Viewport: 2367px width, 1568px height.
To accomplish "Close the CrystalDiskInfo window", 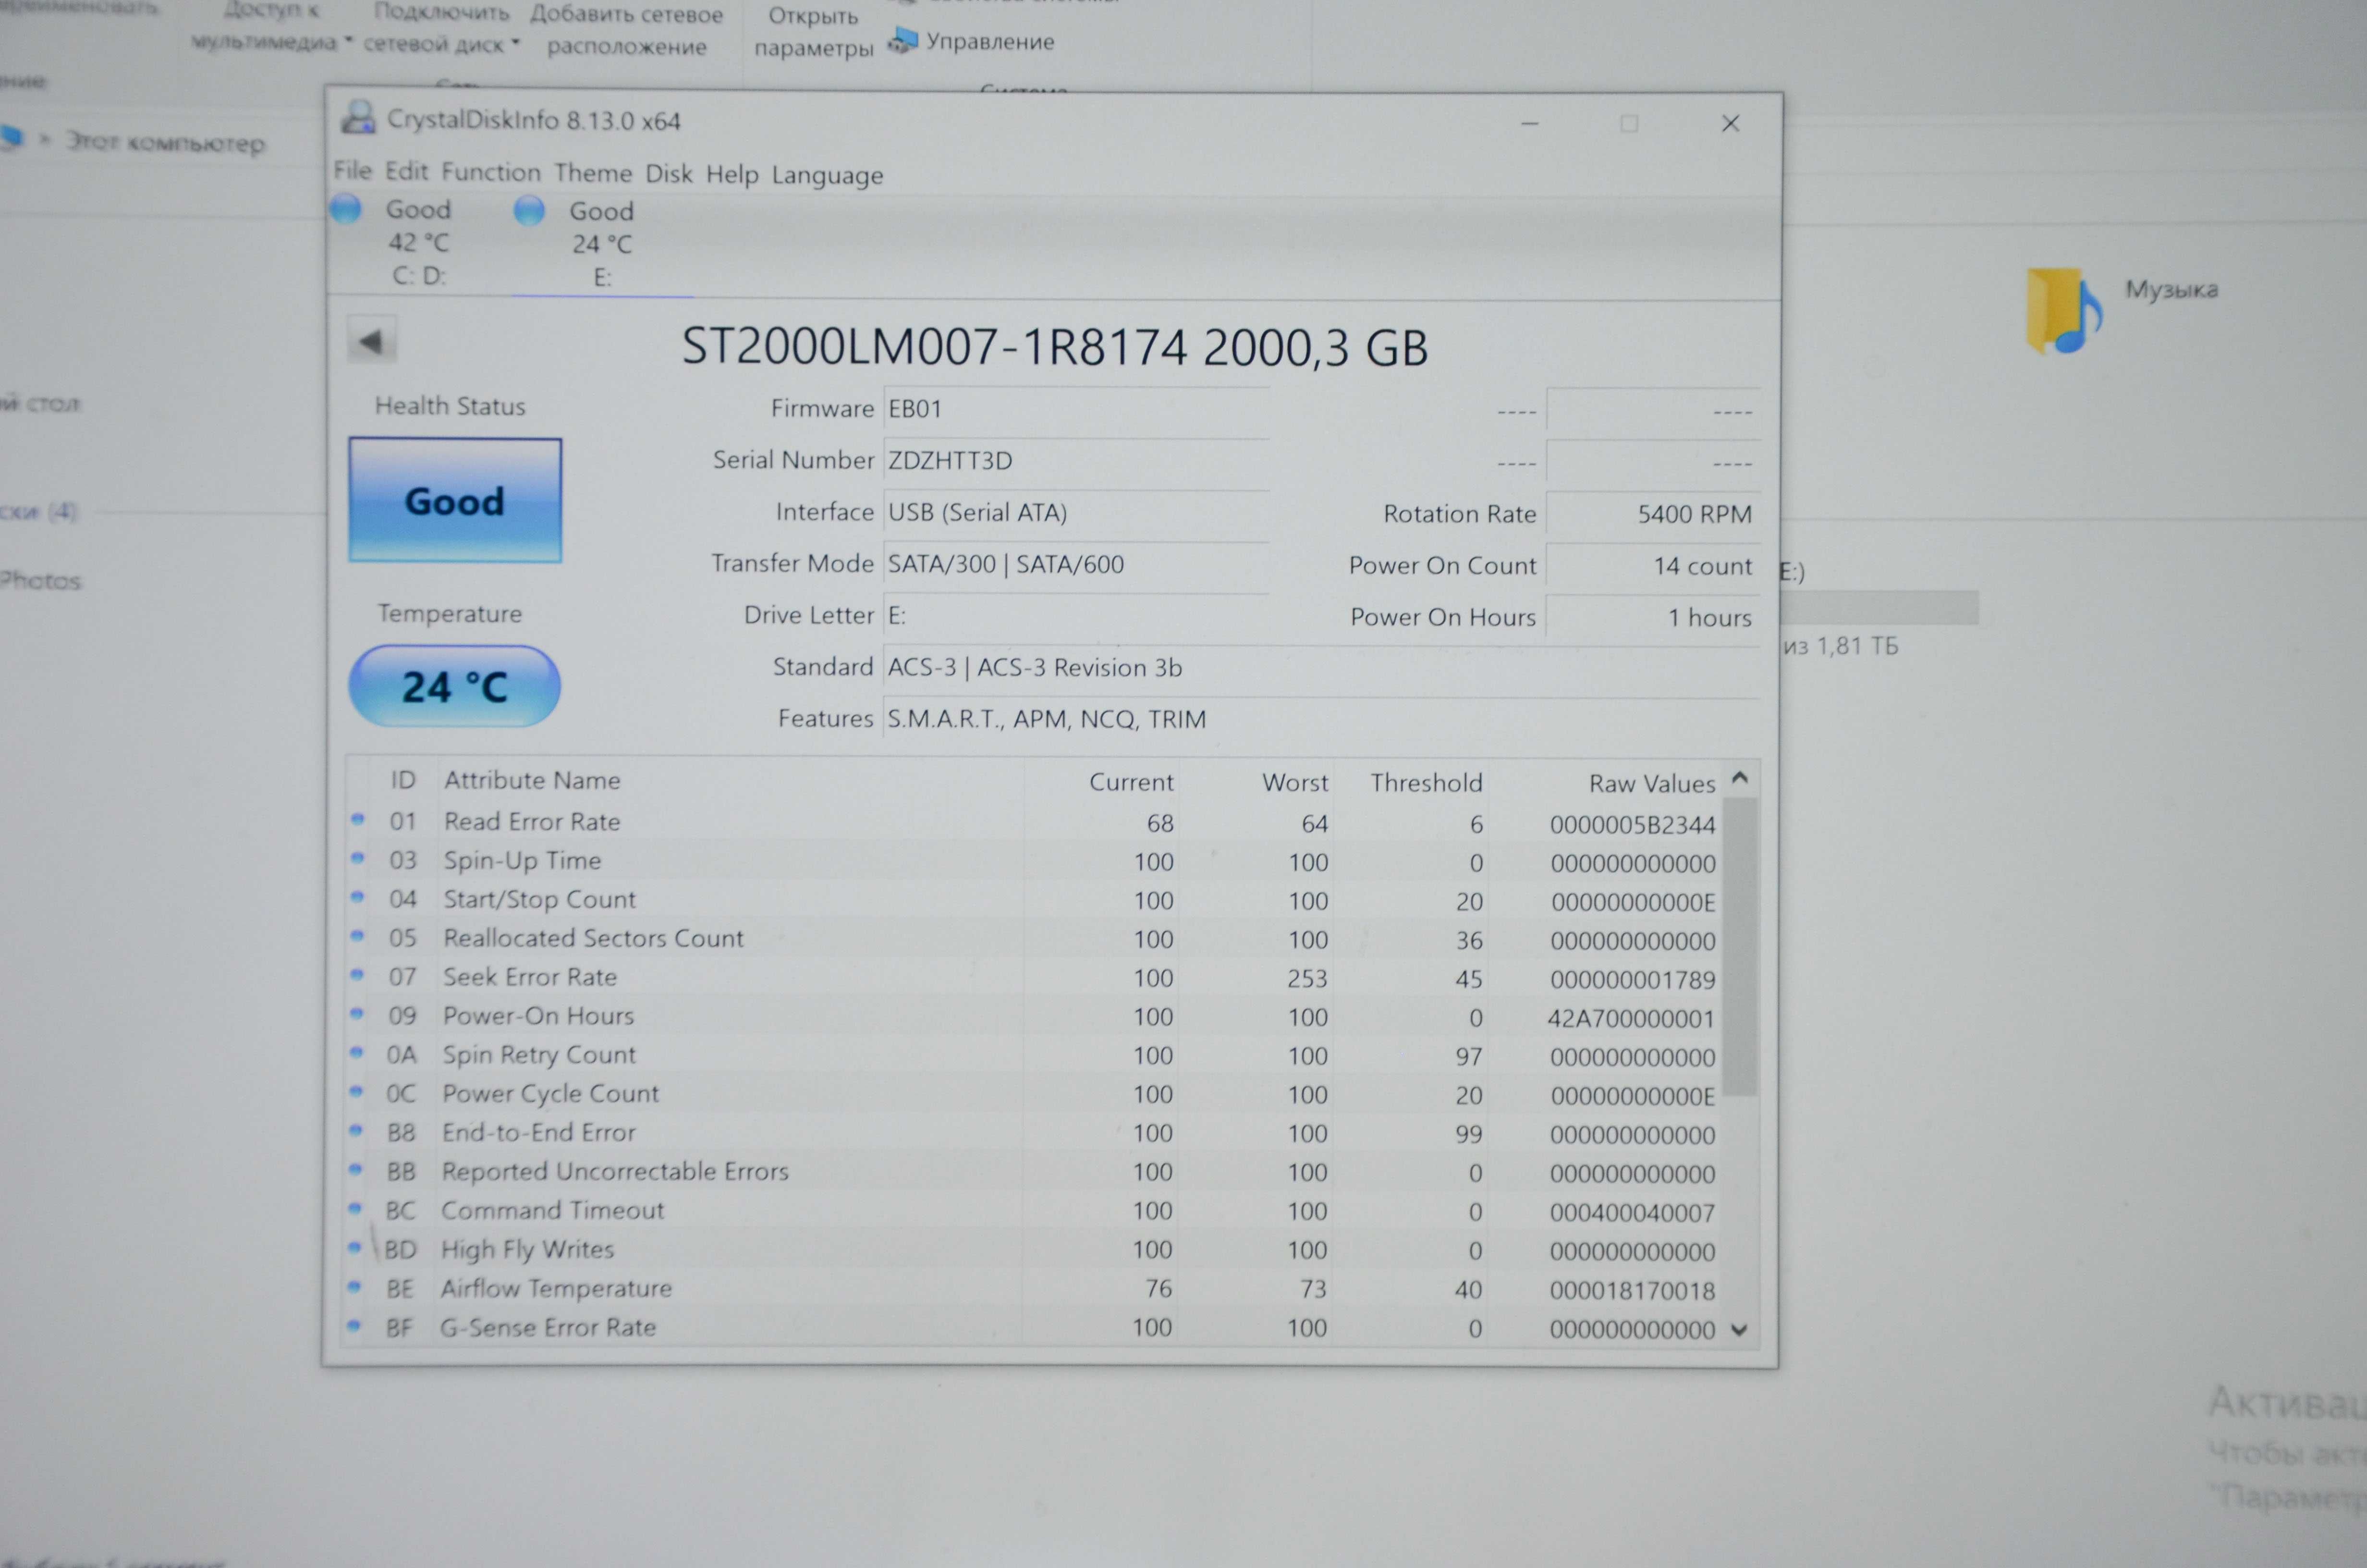I will point(1730,123).
